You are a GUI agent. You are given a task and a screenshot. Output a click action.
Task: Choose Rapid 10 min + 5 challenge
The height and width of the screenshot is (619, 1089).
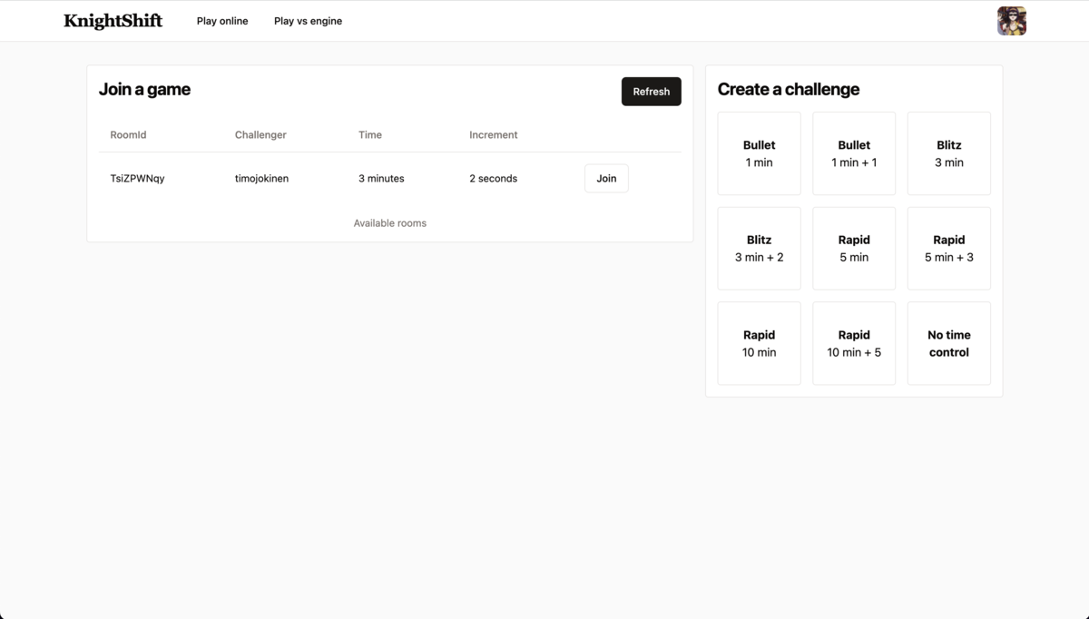tap(854, 343)
